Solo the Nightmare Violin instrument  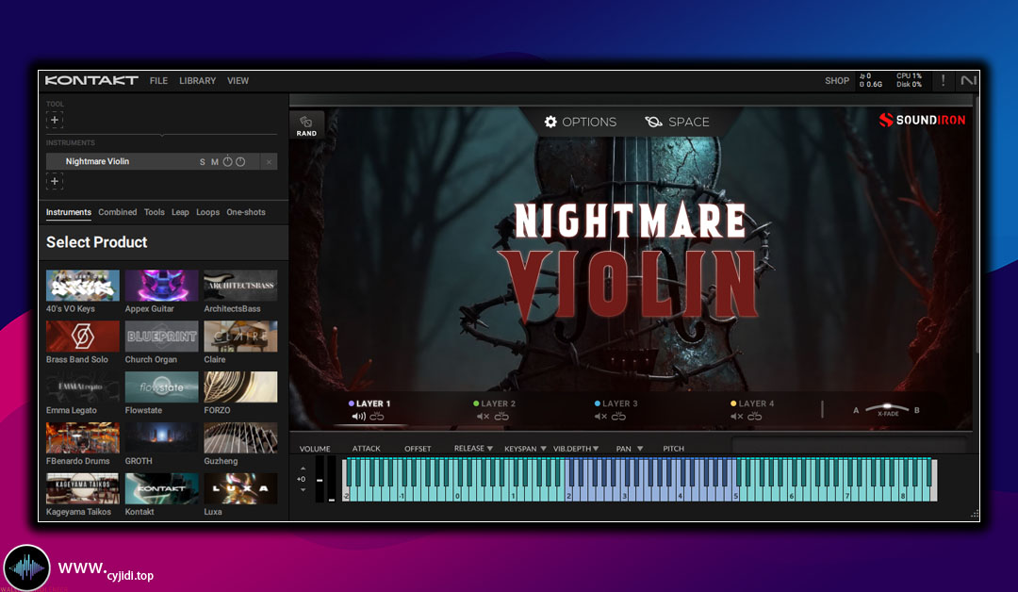click(x=203, y=161)
